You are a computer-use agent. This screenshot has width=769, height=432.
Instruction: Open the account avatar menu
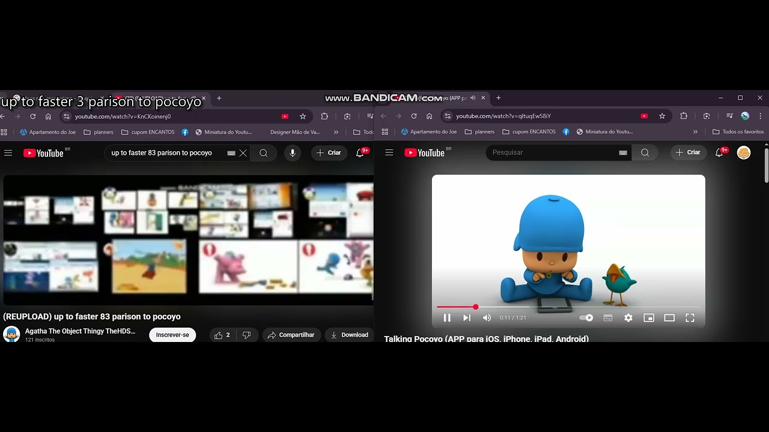744,152
